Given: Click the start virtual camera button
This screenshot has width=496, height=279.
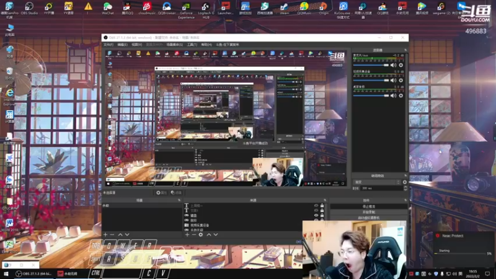Looking at the screenshot, I should pos(368,218).
